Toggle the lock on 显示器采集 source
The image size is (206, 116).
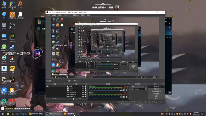click(x=85, y=92)
